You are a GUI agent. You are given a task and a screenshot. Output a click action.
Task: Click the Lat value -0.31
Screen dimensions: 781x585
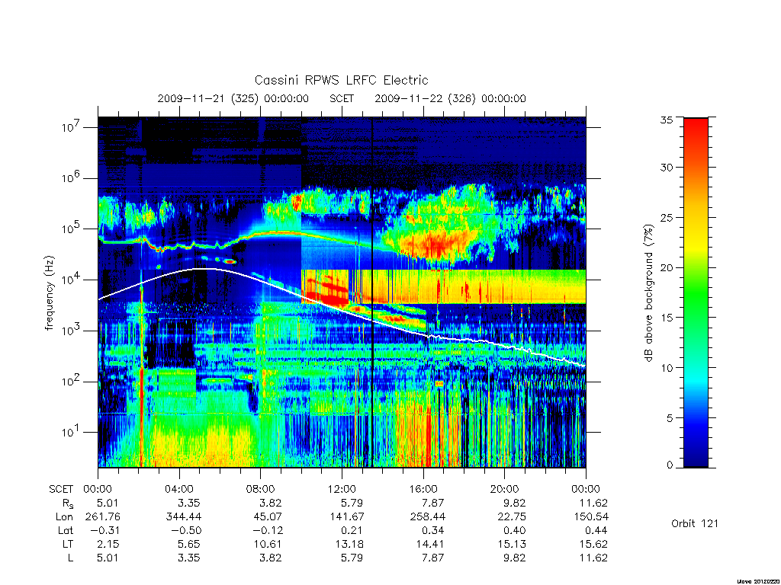[105, 531]
